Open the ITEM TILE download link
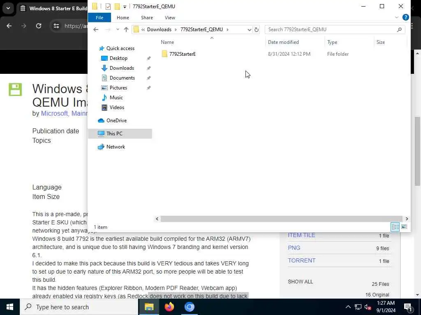Screen dimensions: 421x315 (x=301, y=235)
